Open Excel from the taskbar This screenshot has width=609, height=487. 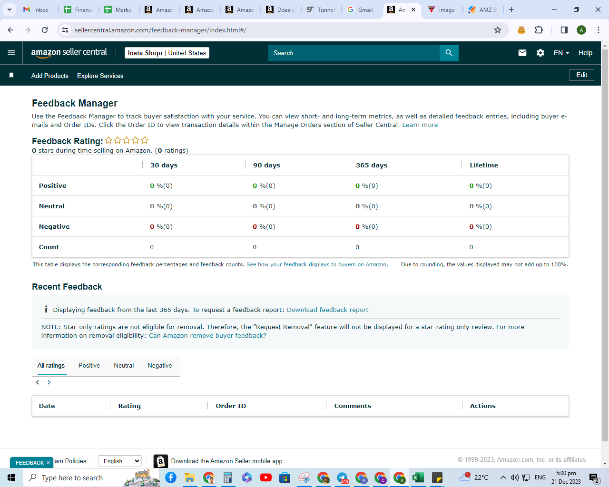click(x=418, y=477)
